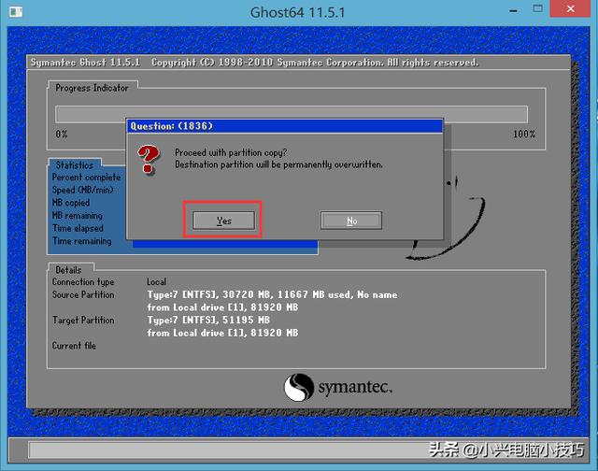Click the Time remaining label
Screen dimensions: 598x471
[x=82, y=241]
